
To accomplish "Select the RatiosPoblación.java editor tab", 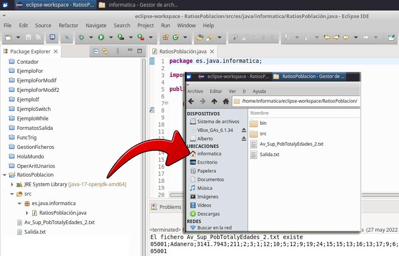I will click(183, 52).
